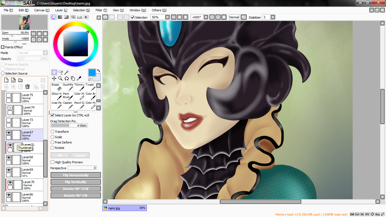The width and height of the screenshot is (386, 217).
Task: Choose the Transform radio option
Action: pos(53,132)
